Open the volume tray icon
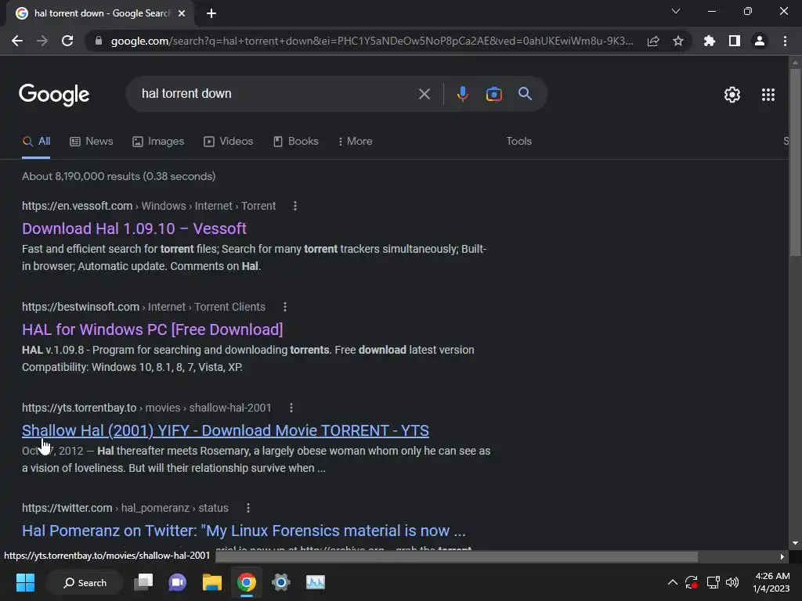 (x=732, y=582)
